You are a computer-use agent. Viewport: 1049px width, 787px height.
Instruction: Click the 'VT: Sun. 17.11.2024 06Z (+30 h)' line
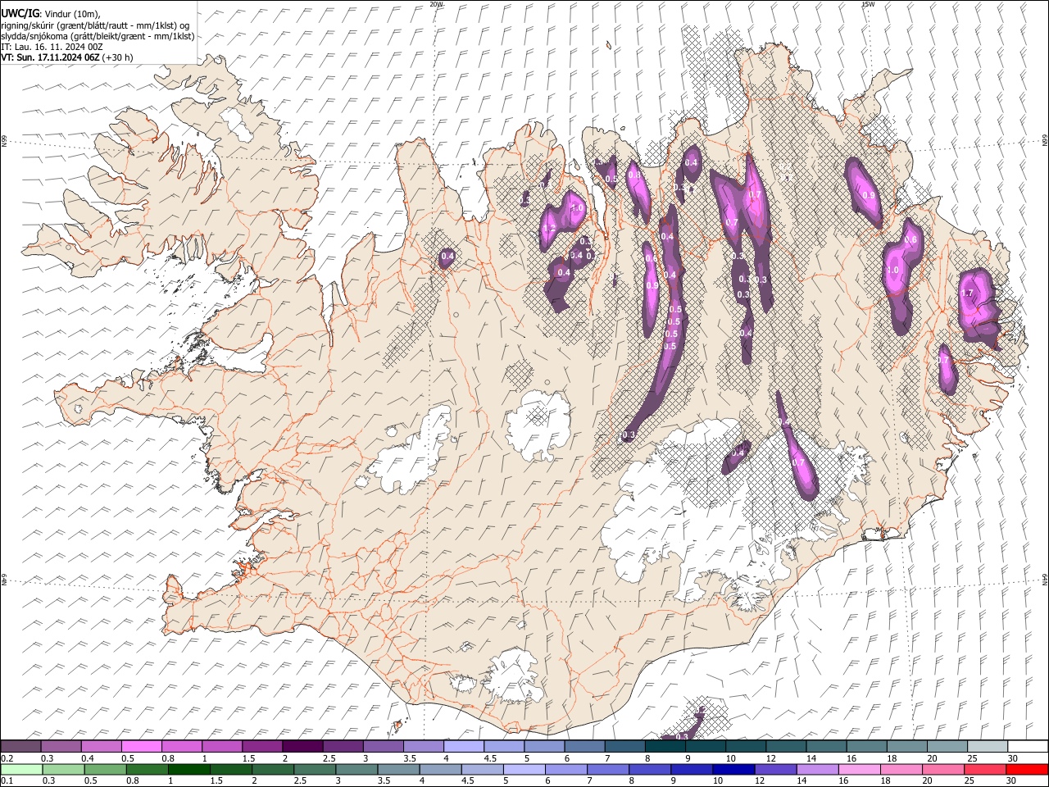pos(67,57)
